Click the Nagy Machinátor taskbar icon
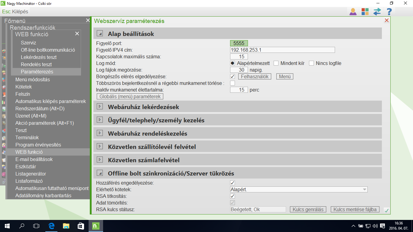 [95, 226]
